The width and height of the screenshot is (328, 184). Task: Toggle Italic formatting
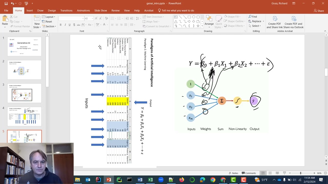[65, 25]
